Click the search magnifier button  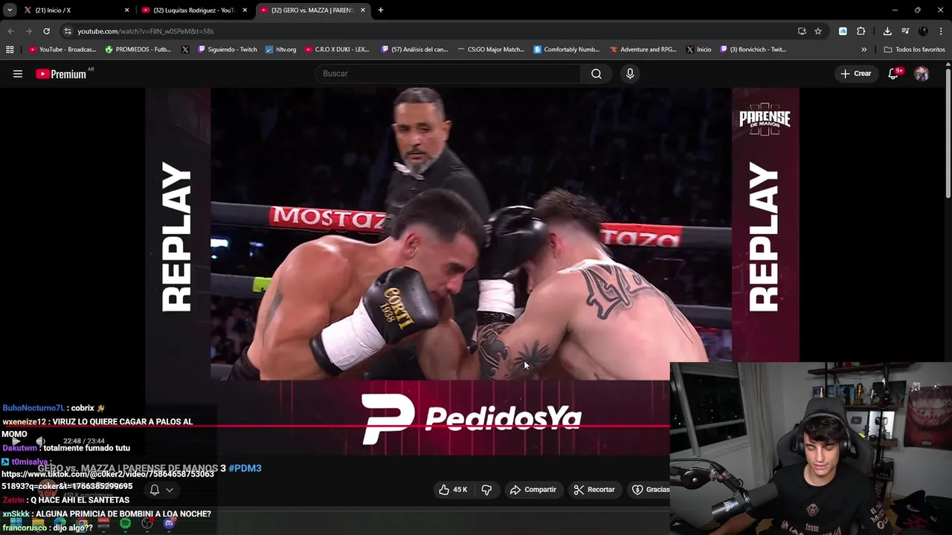[x=596, y=74]
